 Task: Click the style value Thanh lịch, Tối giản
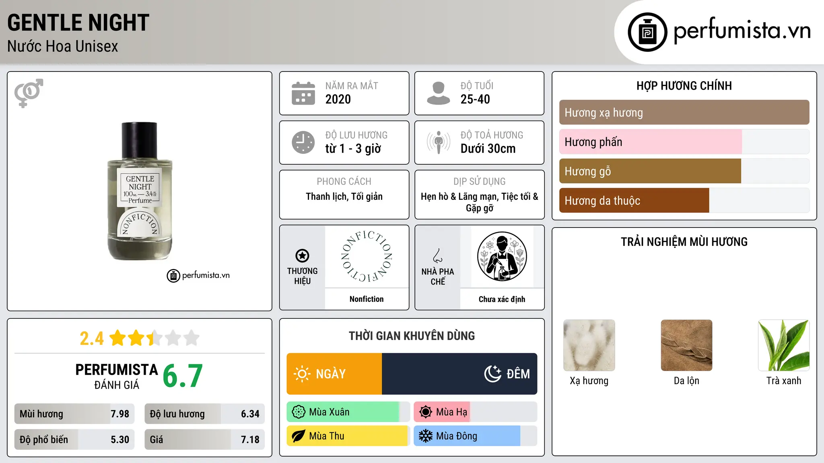tap(344, 197)
